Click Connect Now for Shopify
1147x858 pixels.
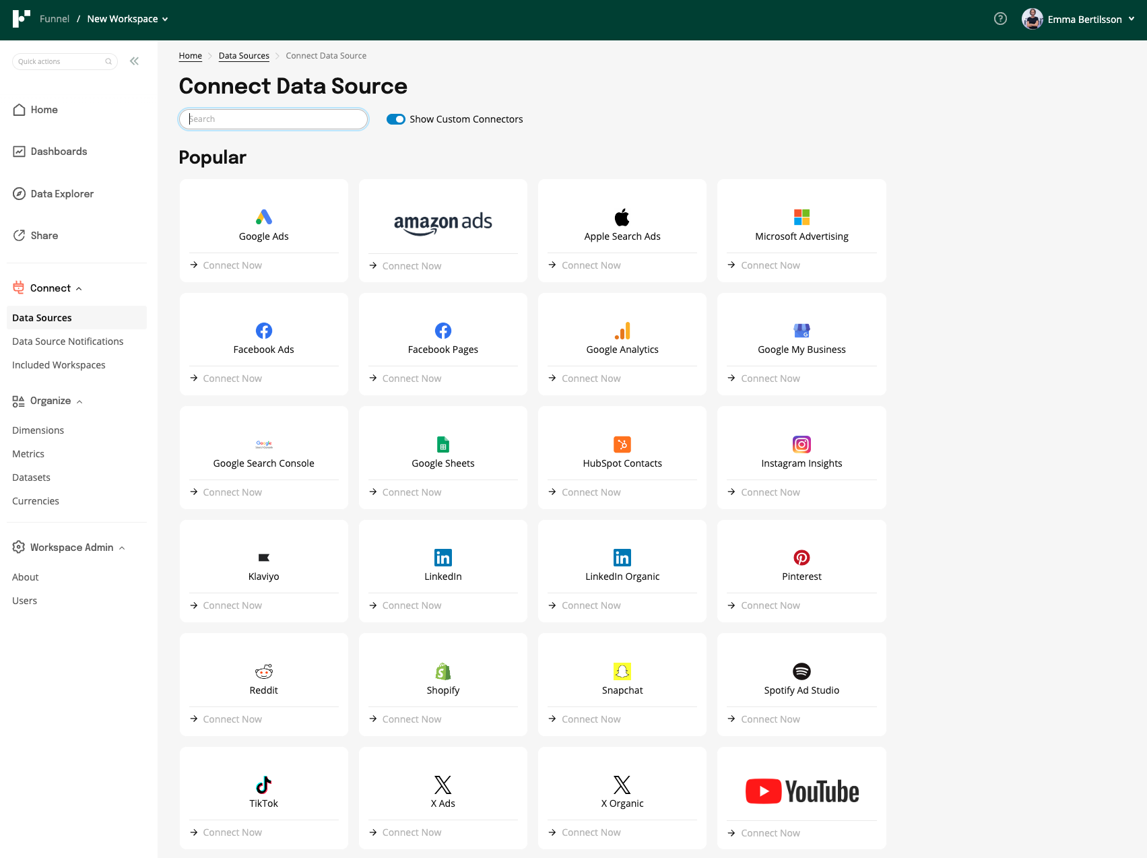pos(405,719)
